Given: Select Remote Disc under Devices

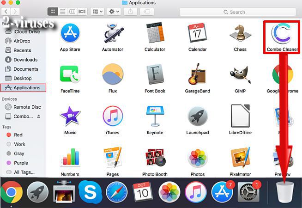Looking at the screenshot, I should pyautogui.click(x=23, y=107).
